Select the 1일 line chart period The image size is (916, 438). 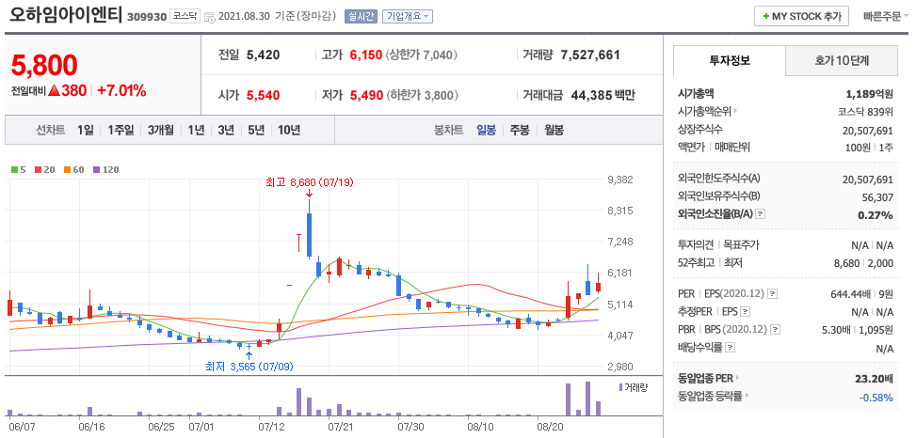tap(86, 130)
